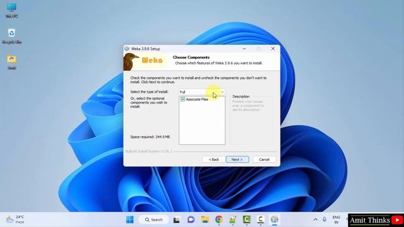The height and width of the screenshot is (227, 404).
Task: Show hidden system tray icons
Action: (316, 219)
